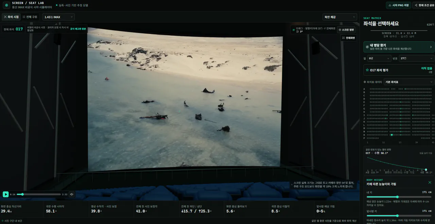Screen dimensions: 435x224
Task: Open the 번호 seat number dropdown showing 17번
Action: click(417, 58)
